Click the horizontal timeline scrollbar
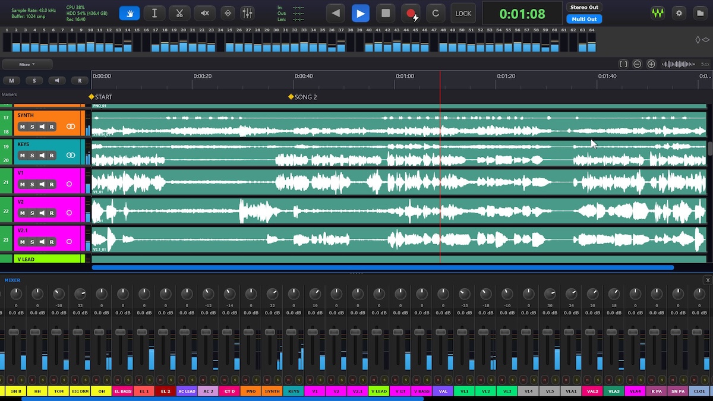 (383, 268)
